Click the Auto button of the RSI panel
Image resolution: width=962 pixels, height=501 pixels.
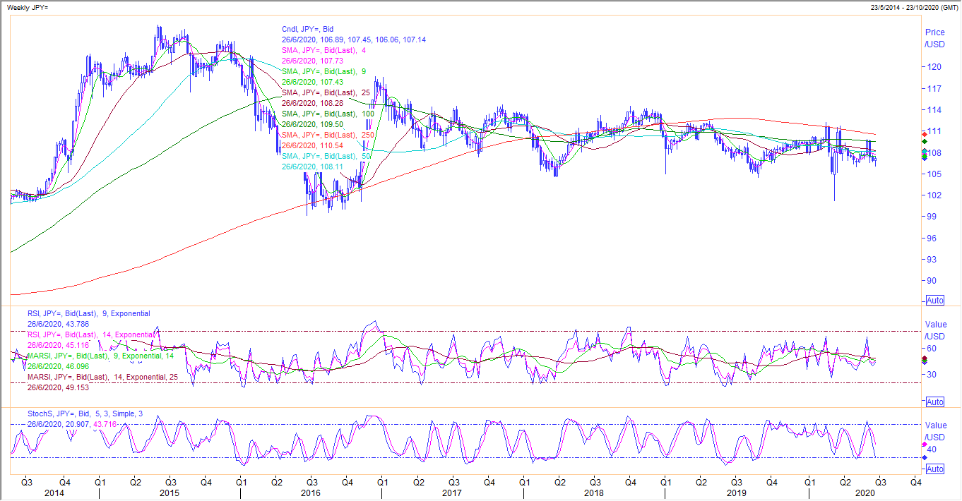(934, 402)
